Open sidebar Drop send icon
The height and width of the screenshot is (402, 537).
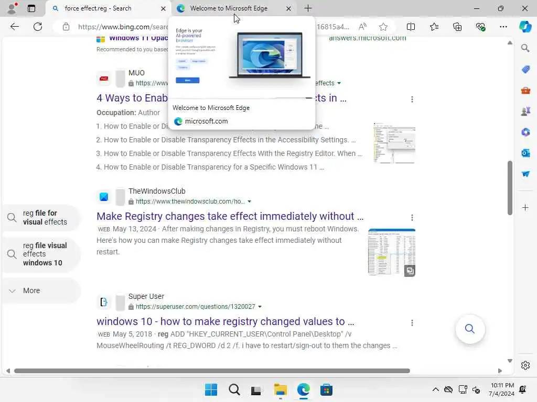pos(525,174)
